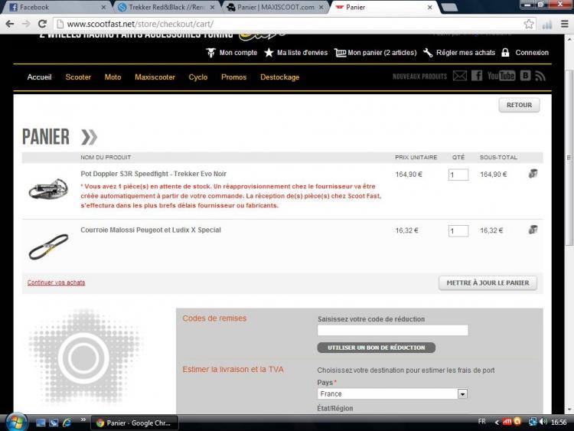Open the red ATI icon in the system tray

click(507, 422)
